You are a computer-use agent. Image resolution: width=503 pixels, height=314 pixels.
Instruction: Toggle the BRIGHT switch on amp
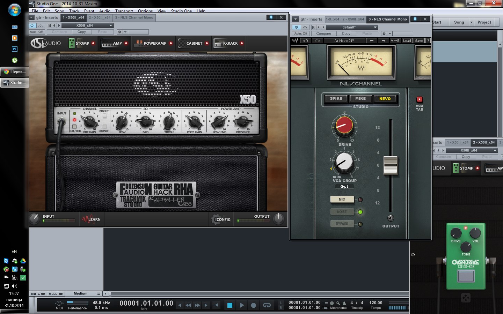click(104, 116)
